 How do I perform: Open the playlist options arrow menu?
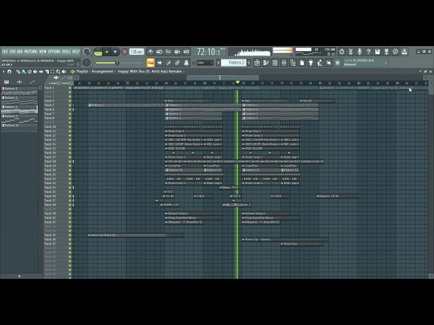3,72
